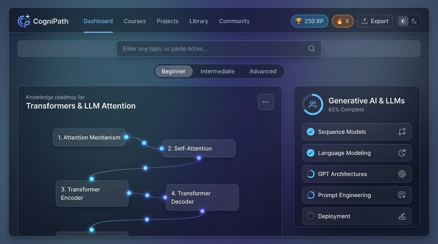The height and width of the screenshot is (244, 438).
Task: Click the 65% Complete text
Action: coord(346,110)
